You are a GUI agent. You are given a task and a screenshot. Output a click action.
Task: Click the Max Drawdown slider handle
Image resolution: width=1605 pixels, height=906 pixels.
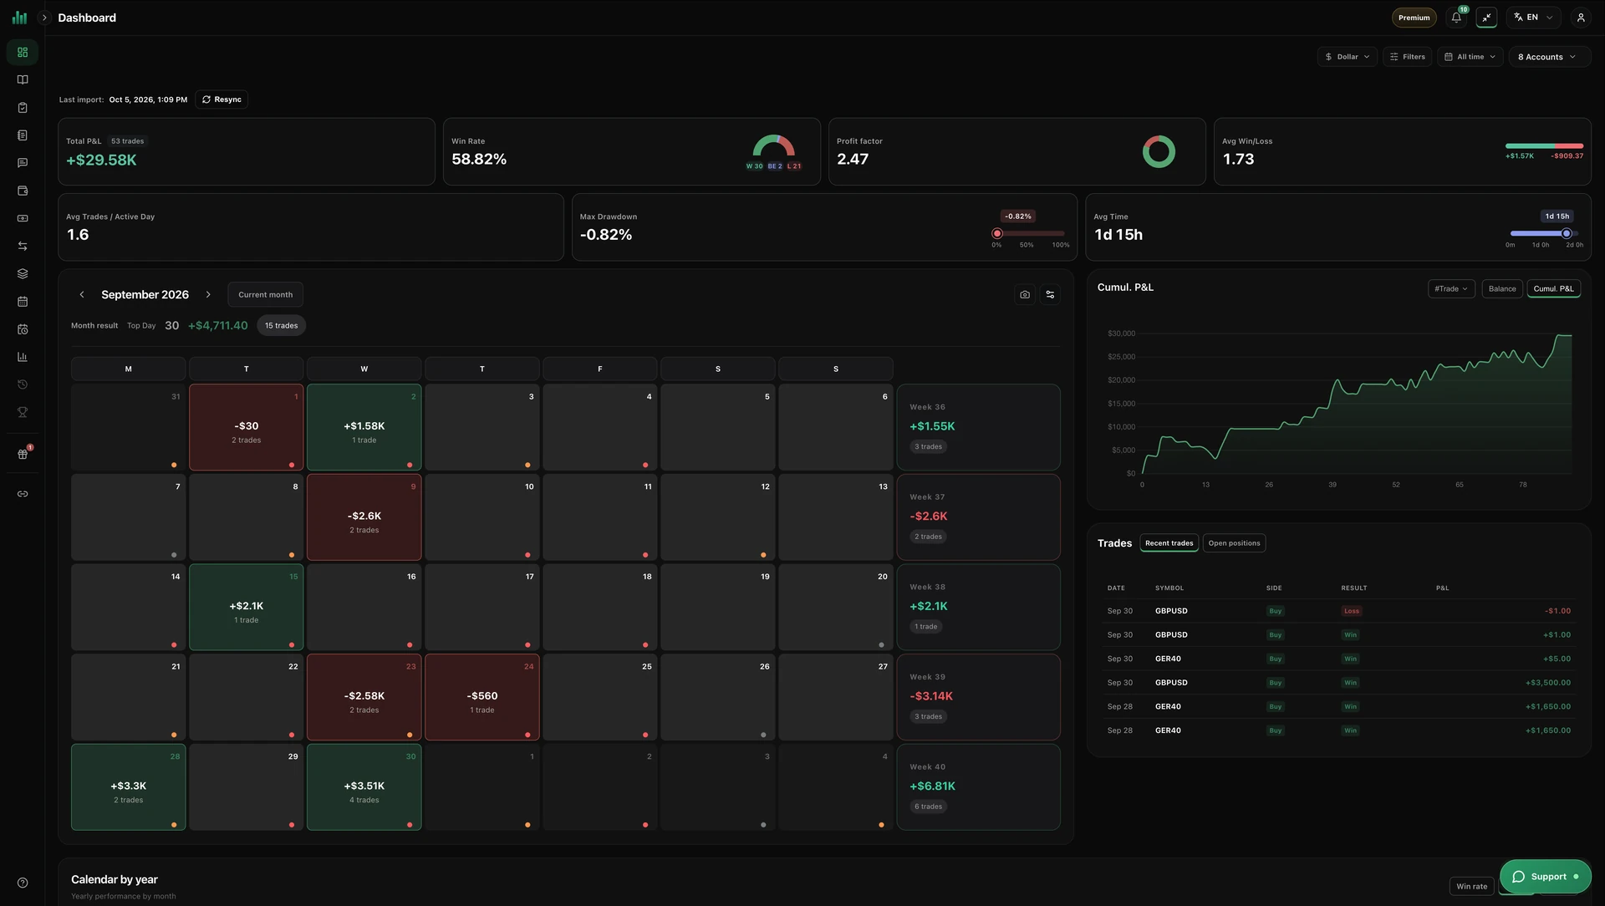click(x=996, y=233)
